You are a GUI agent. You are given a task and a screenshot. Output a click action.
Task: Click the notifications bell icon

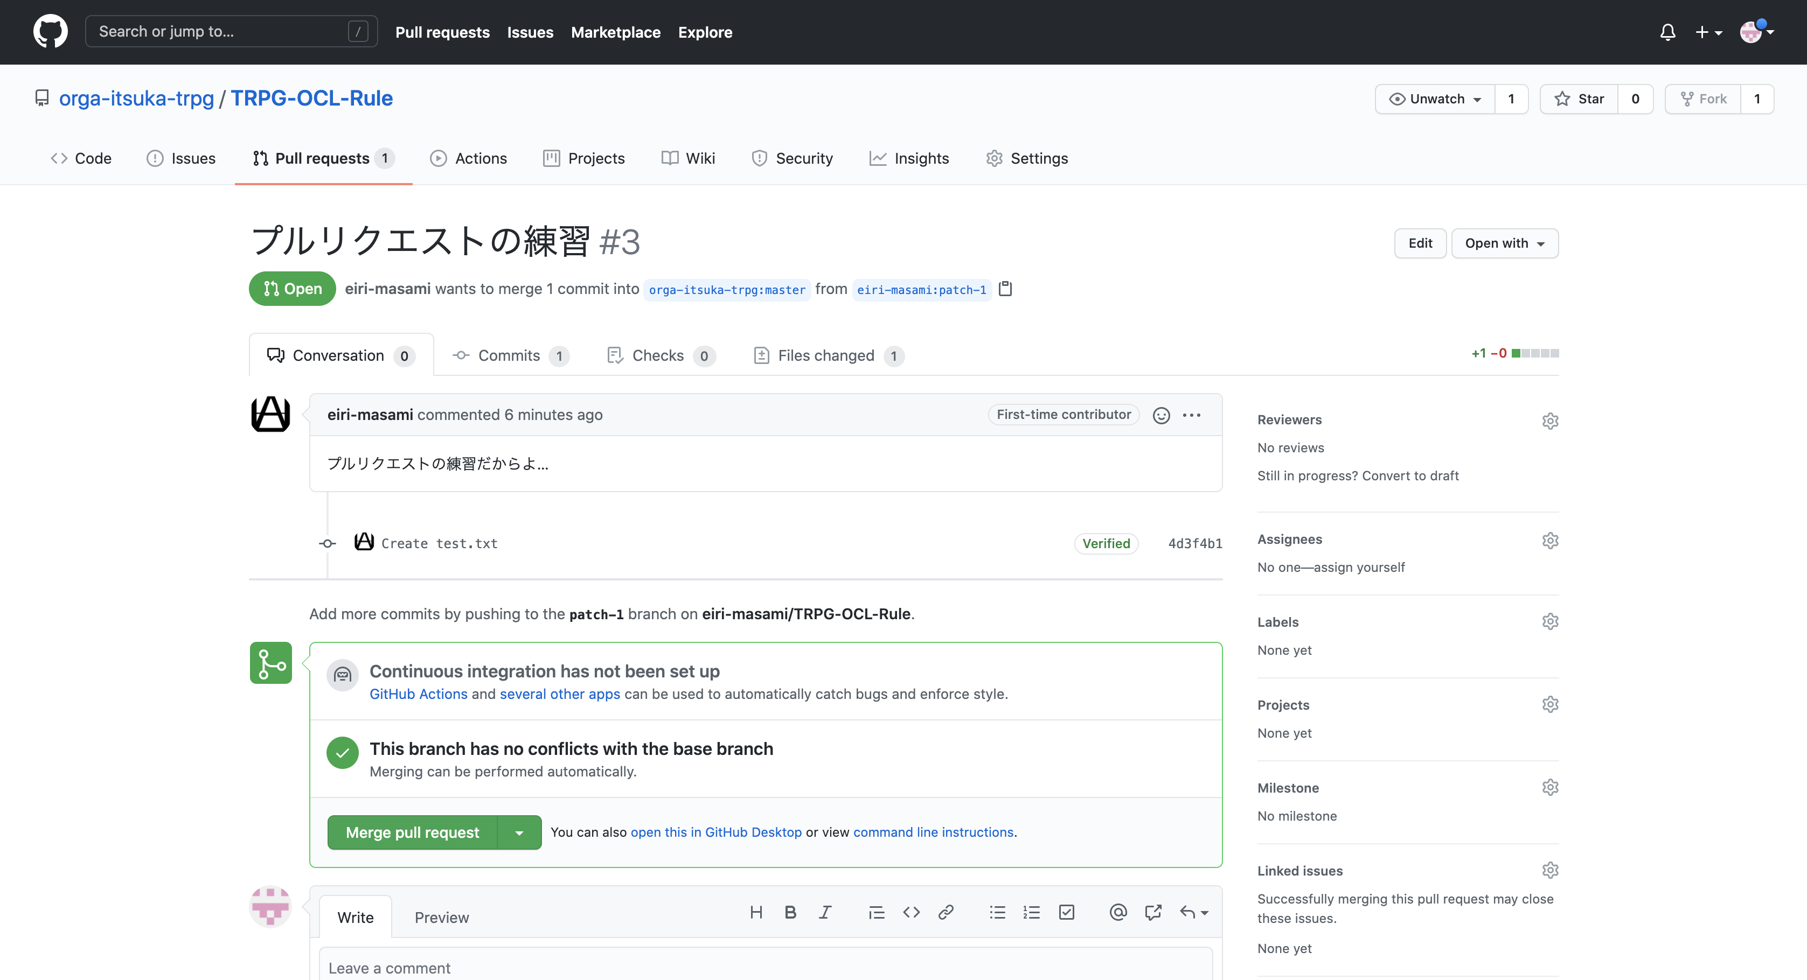pos(1667,32)
